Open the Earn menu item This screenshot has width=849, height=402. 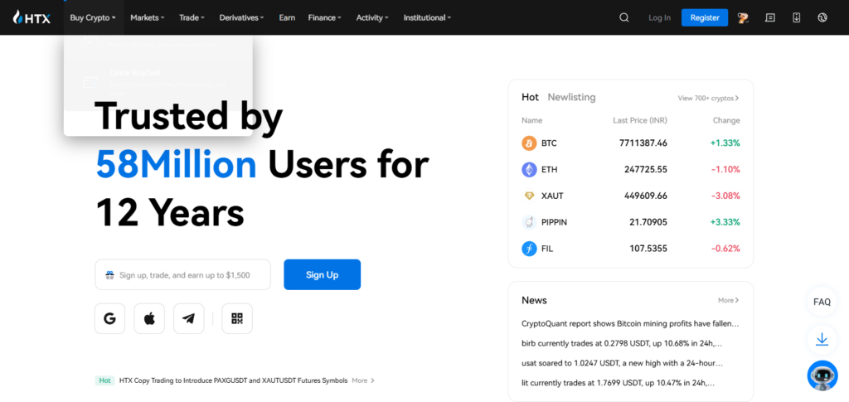point(287,17)
